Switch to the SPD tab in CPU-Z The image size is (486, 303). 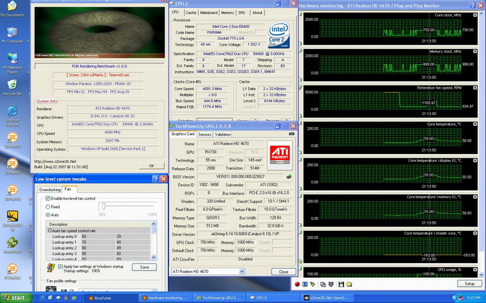[241, 13]
